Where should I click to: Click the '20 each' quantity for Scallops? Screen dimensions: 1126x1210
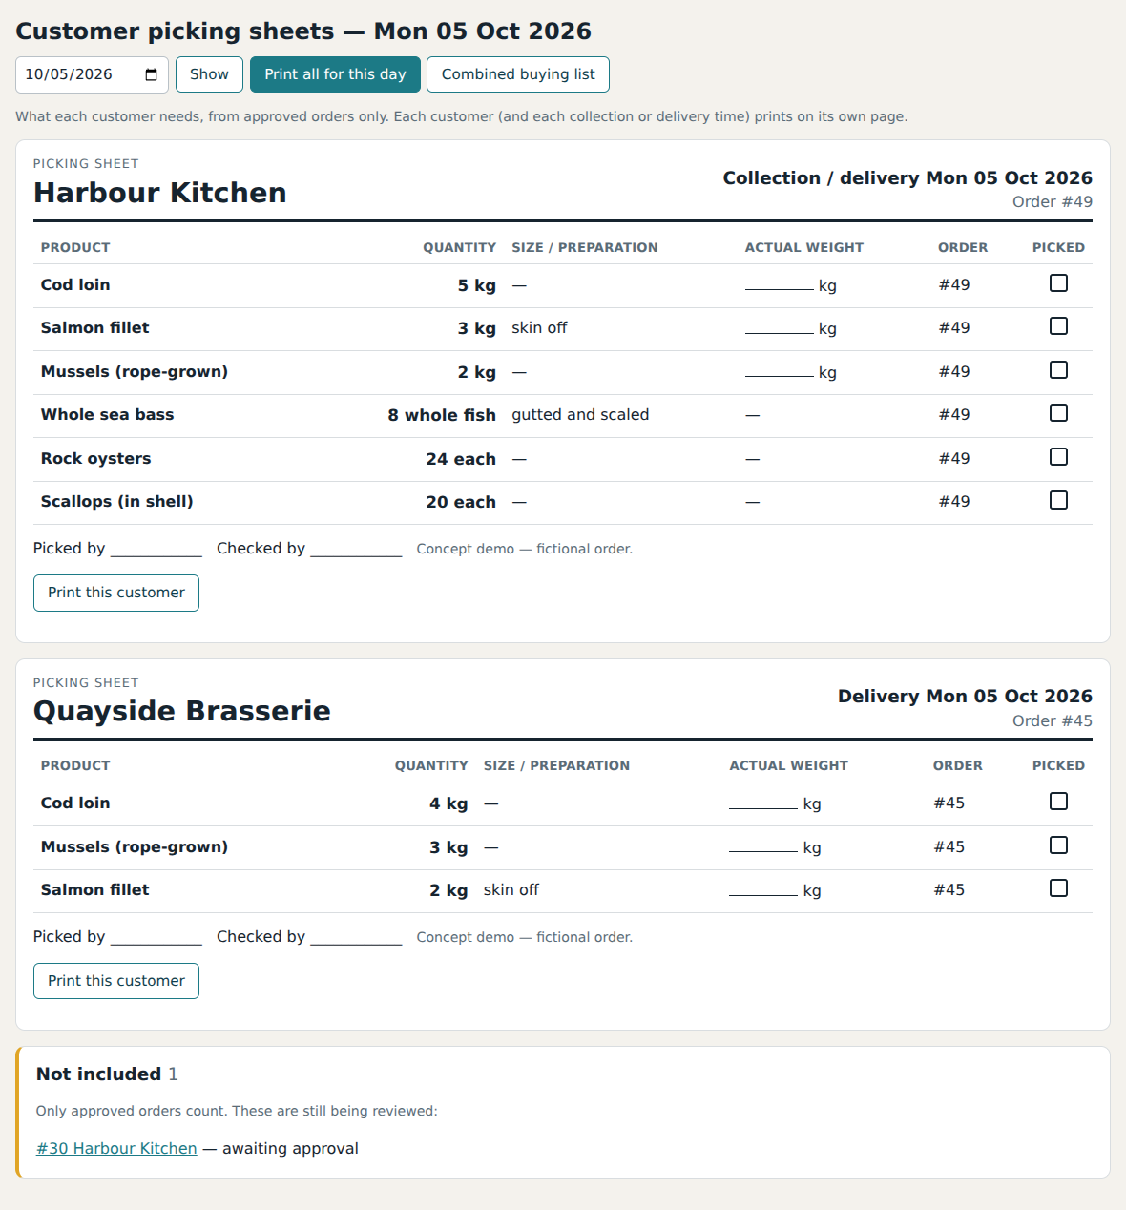[461, 502]
